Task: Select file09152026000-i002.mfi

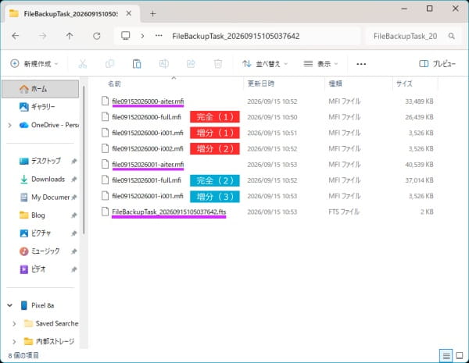Action: point(148,149)
